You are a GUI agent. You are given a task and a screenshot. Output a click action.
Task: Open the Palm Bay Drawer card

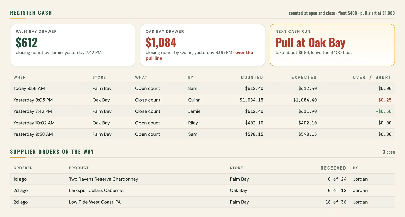coord(73,45)
